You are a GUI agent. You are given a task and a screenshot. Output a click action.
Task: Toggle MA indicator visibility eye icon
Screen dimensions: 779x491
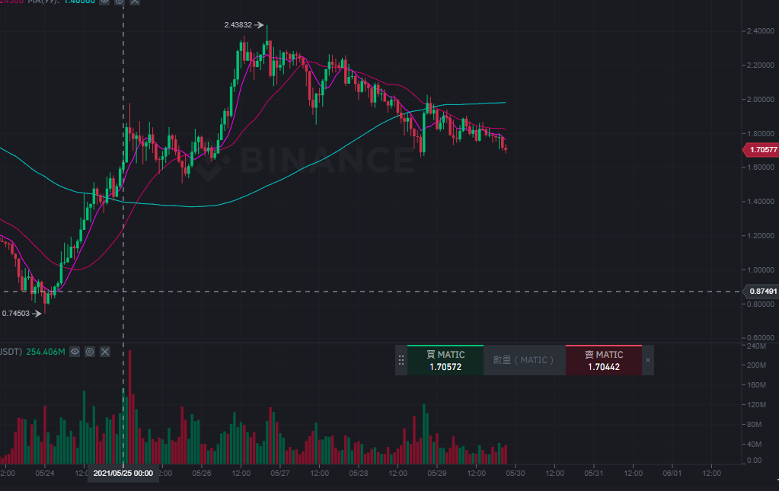point(104,2)
